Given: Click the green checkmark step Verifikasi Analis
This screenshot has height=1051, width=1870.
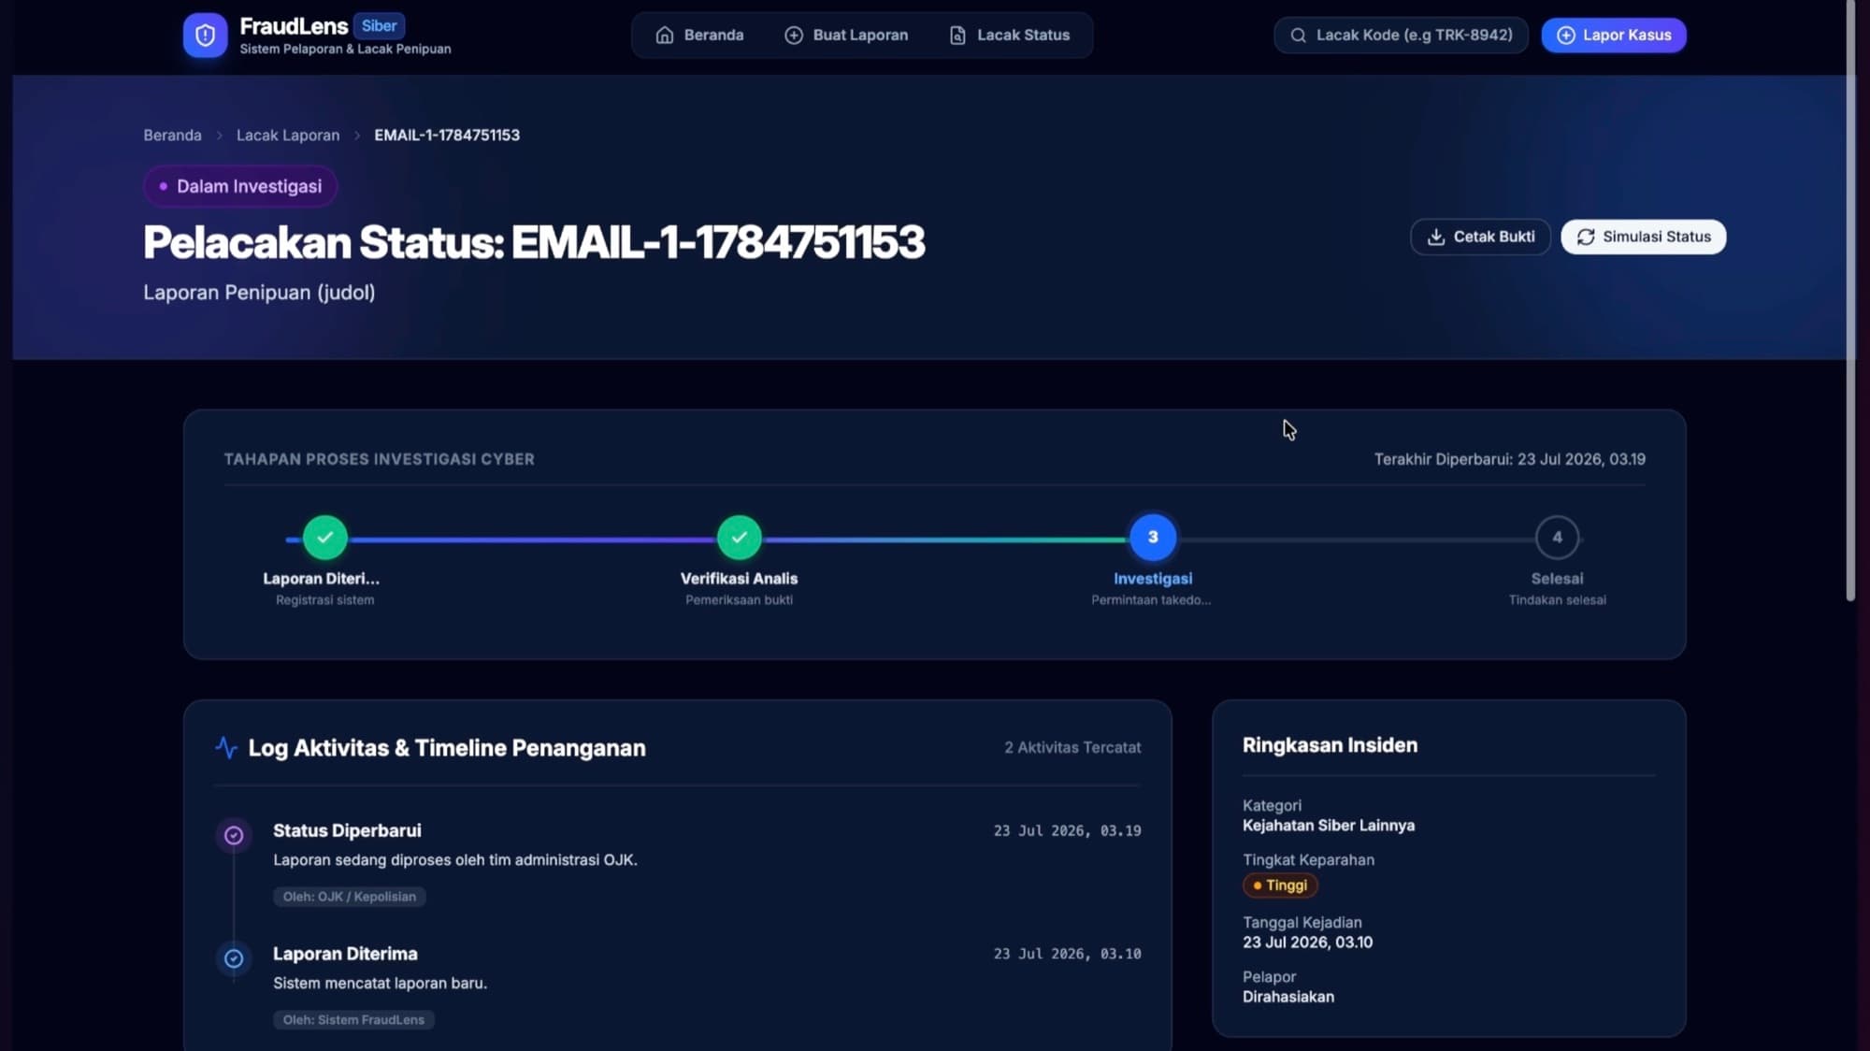Looking at the screenshot, I should tap(739, 538).
